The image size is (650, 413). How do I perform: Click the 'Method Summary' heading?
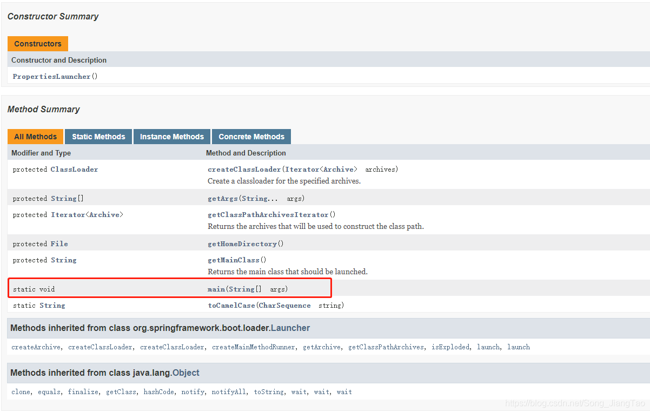[x=44, y=109]
